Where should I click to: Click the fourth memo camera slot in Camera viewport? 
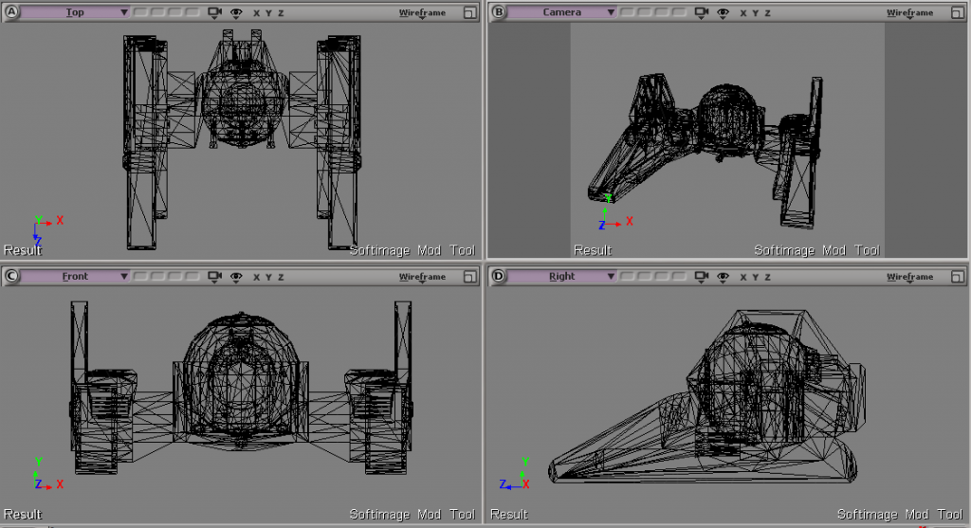(x=679, y=12)
